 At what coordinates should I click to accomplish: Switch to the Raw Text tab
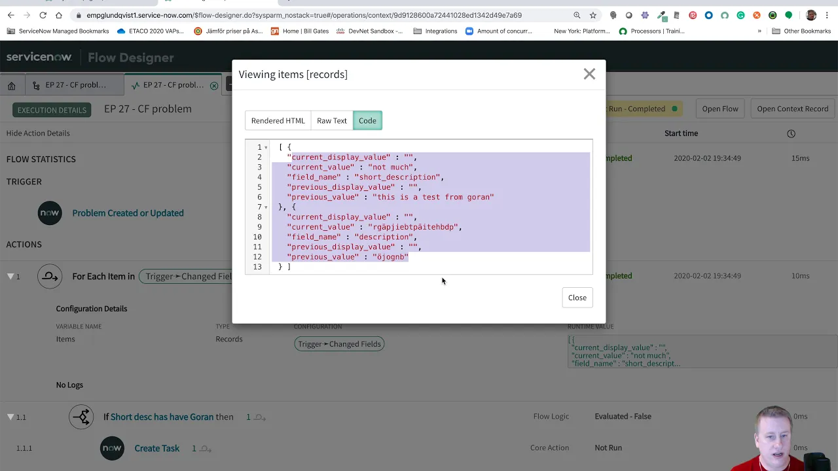[331, 120]
